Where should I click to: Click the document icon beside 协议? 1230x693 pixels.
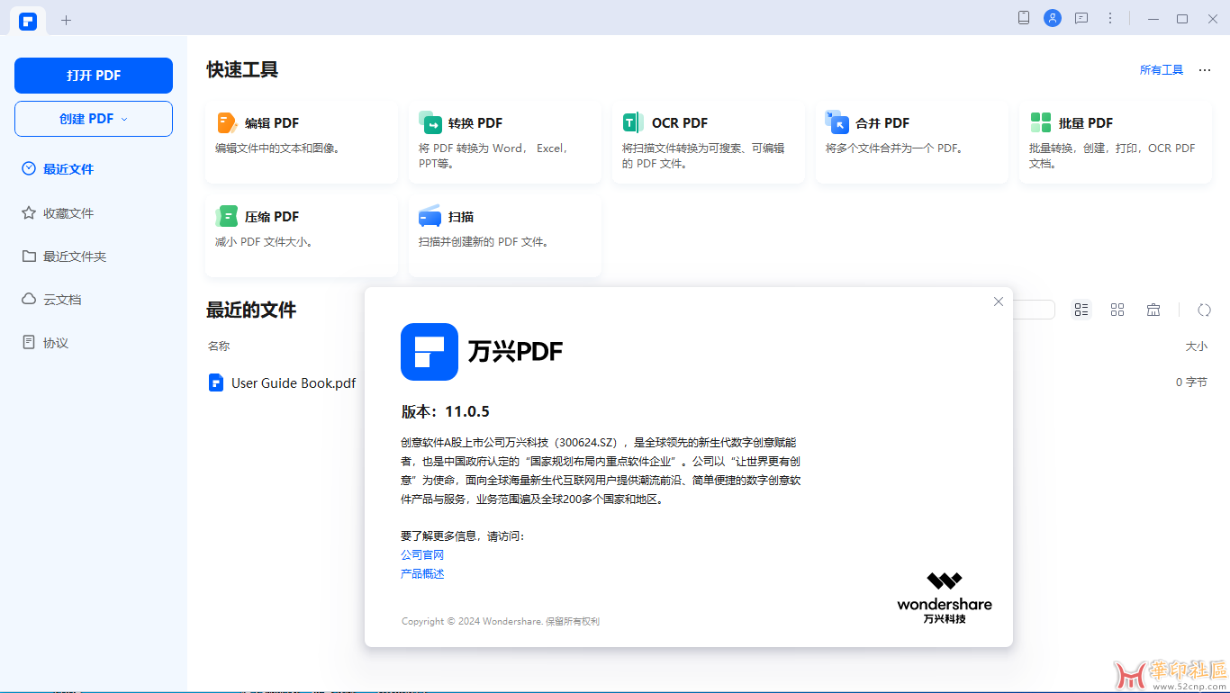pyautogui.click(x=29, y=342)
